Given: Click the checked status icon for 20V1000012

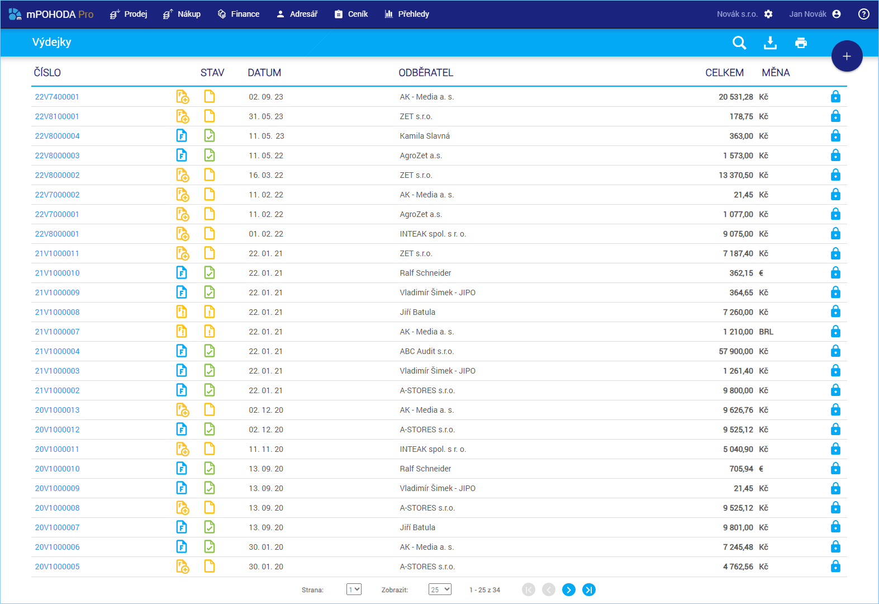Looking at the screenshot, I should [x=209, y=429].
